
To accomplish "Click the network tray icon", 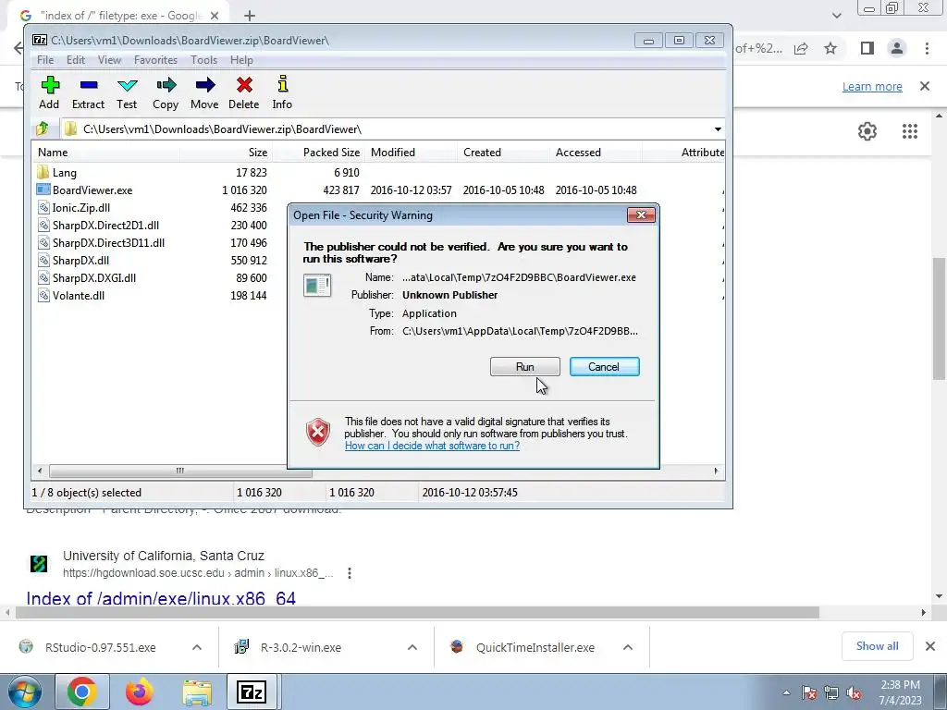I will (831, 693).
